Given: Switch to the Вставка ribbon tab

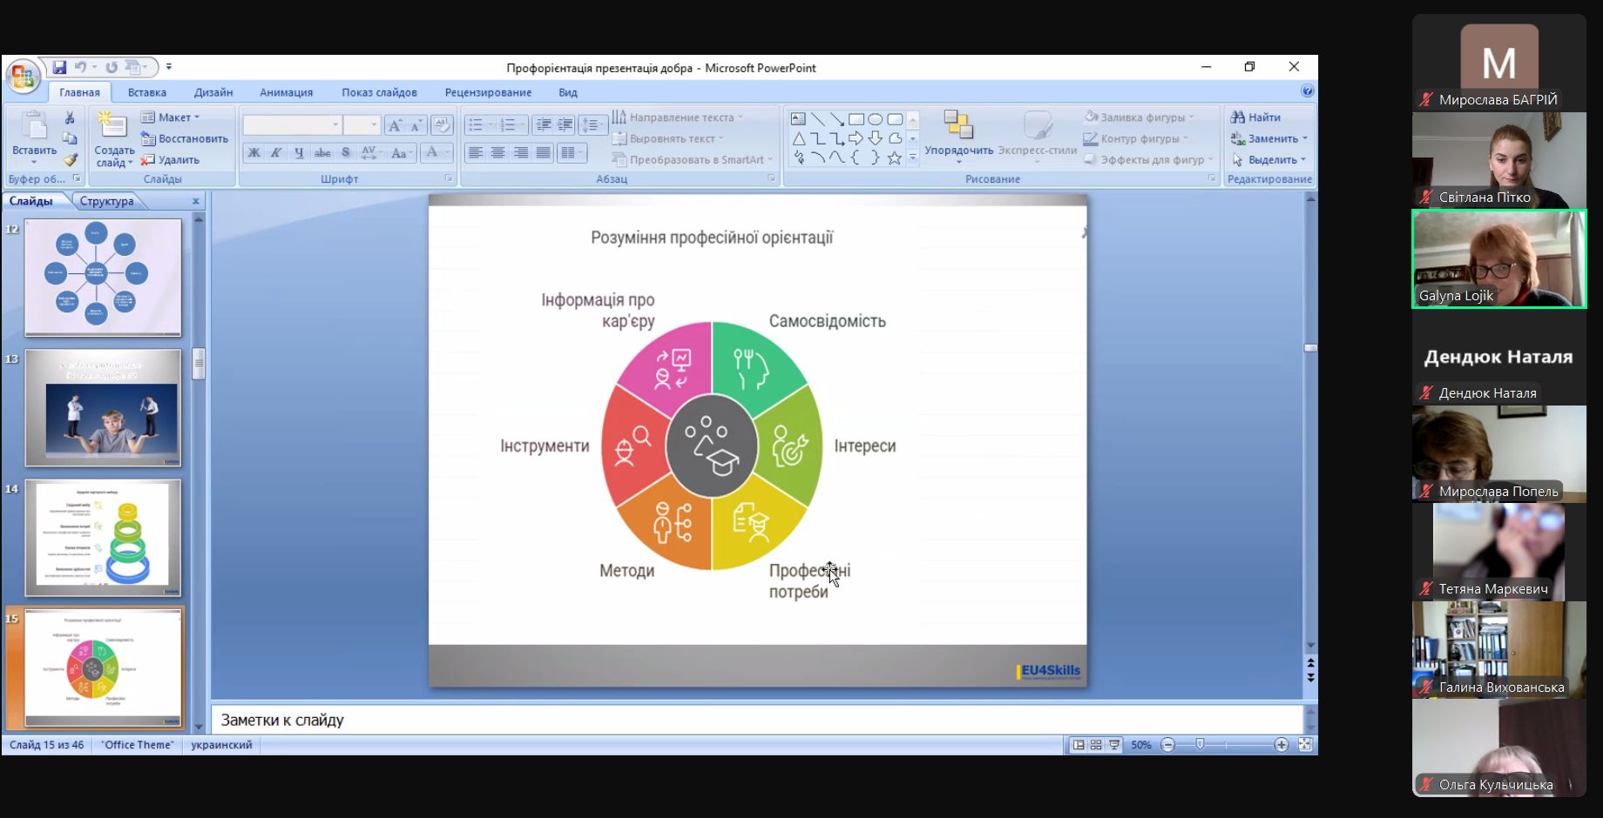Looking at the screenshot, I should [146, 92].
